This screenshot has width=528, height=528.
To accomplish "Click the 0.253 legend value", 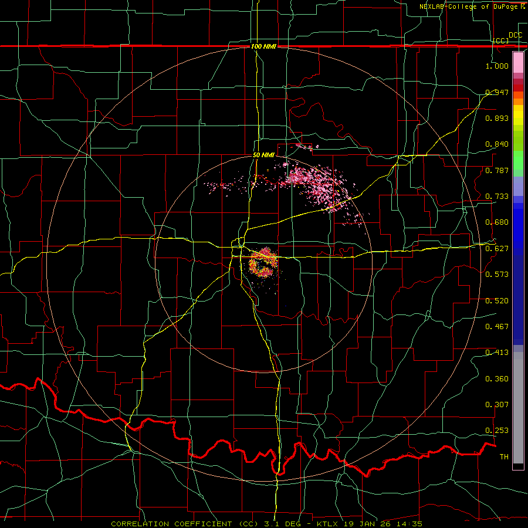I will click(x=497, y=431).
